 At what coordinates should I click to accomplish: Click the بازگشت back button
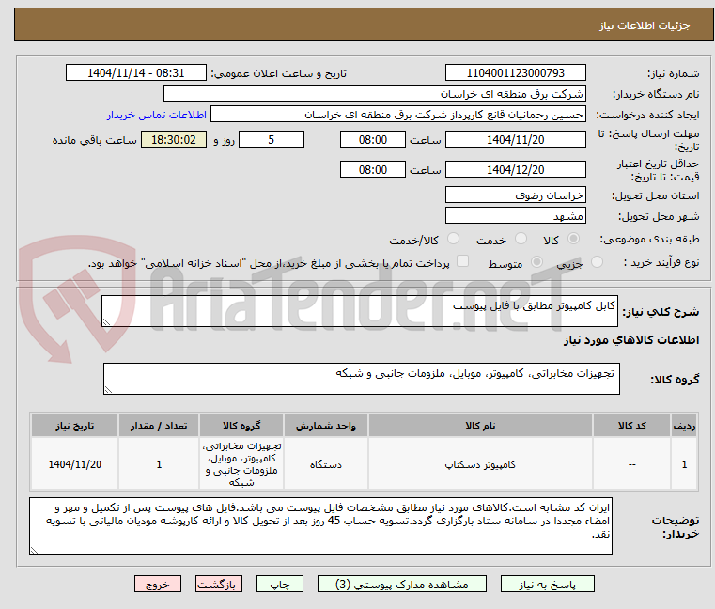coord(218,585)
